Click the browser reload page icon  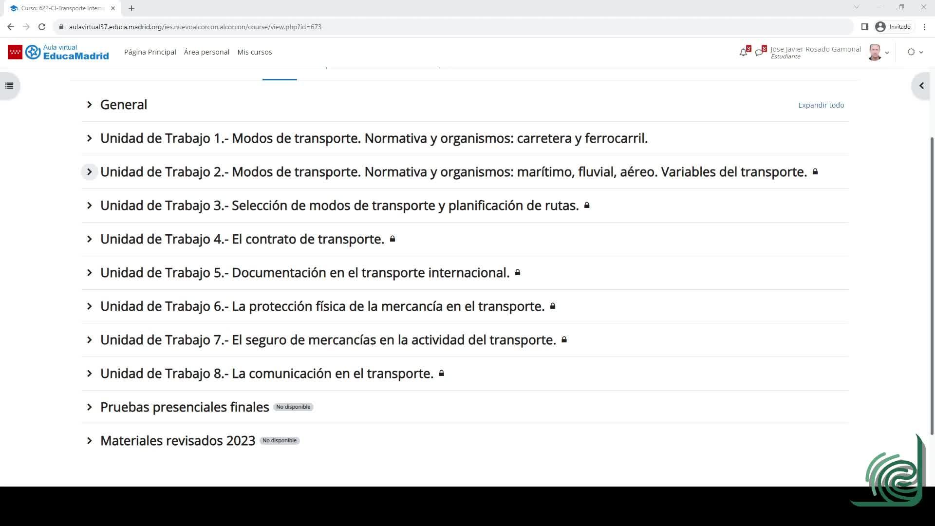click(42, 27)
